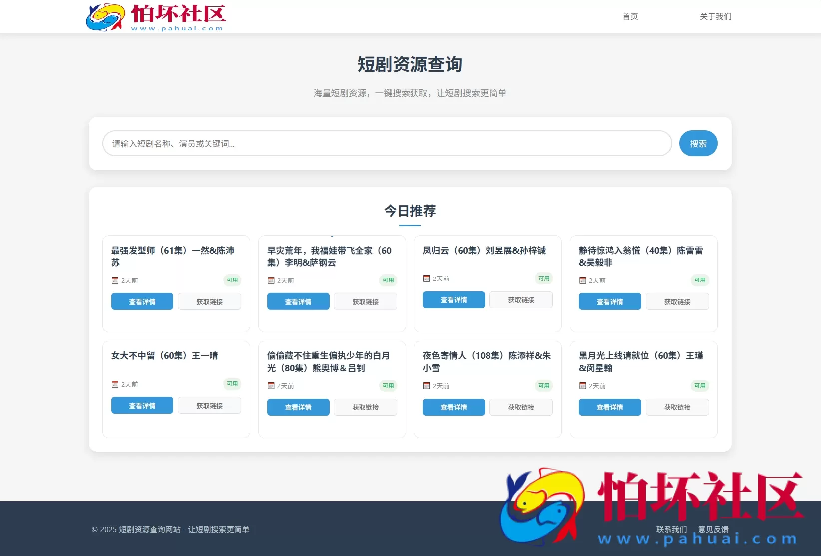
Task: Click the calendar icon on 最强发型师 card
Action: click(x=114, y=280)
